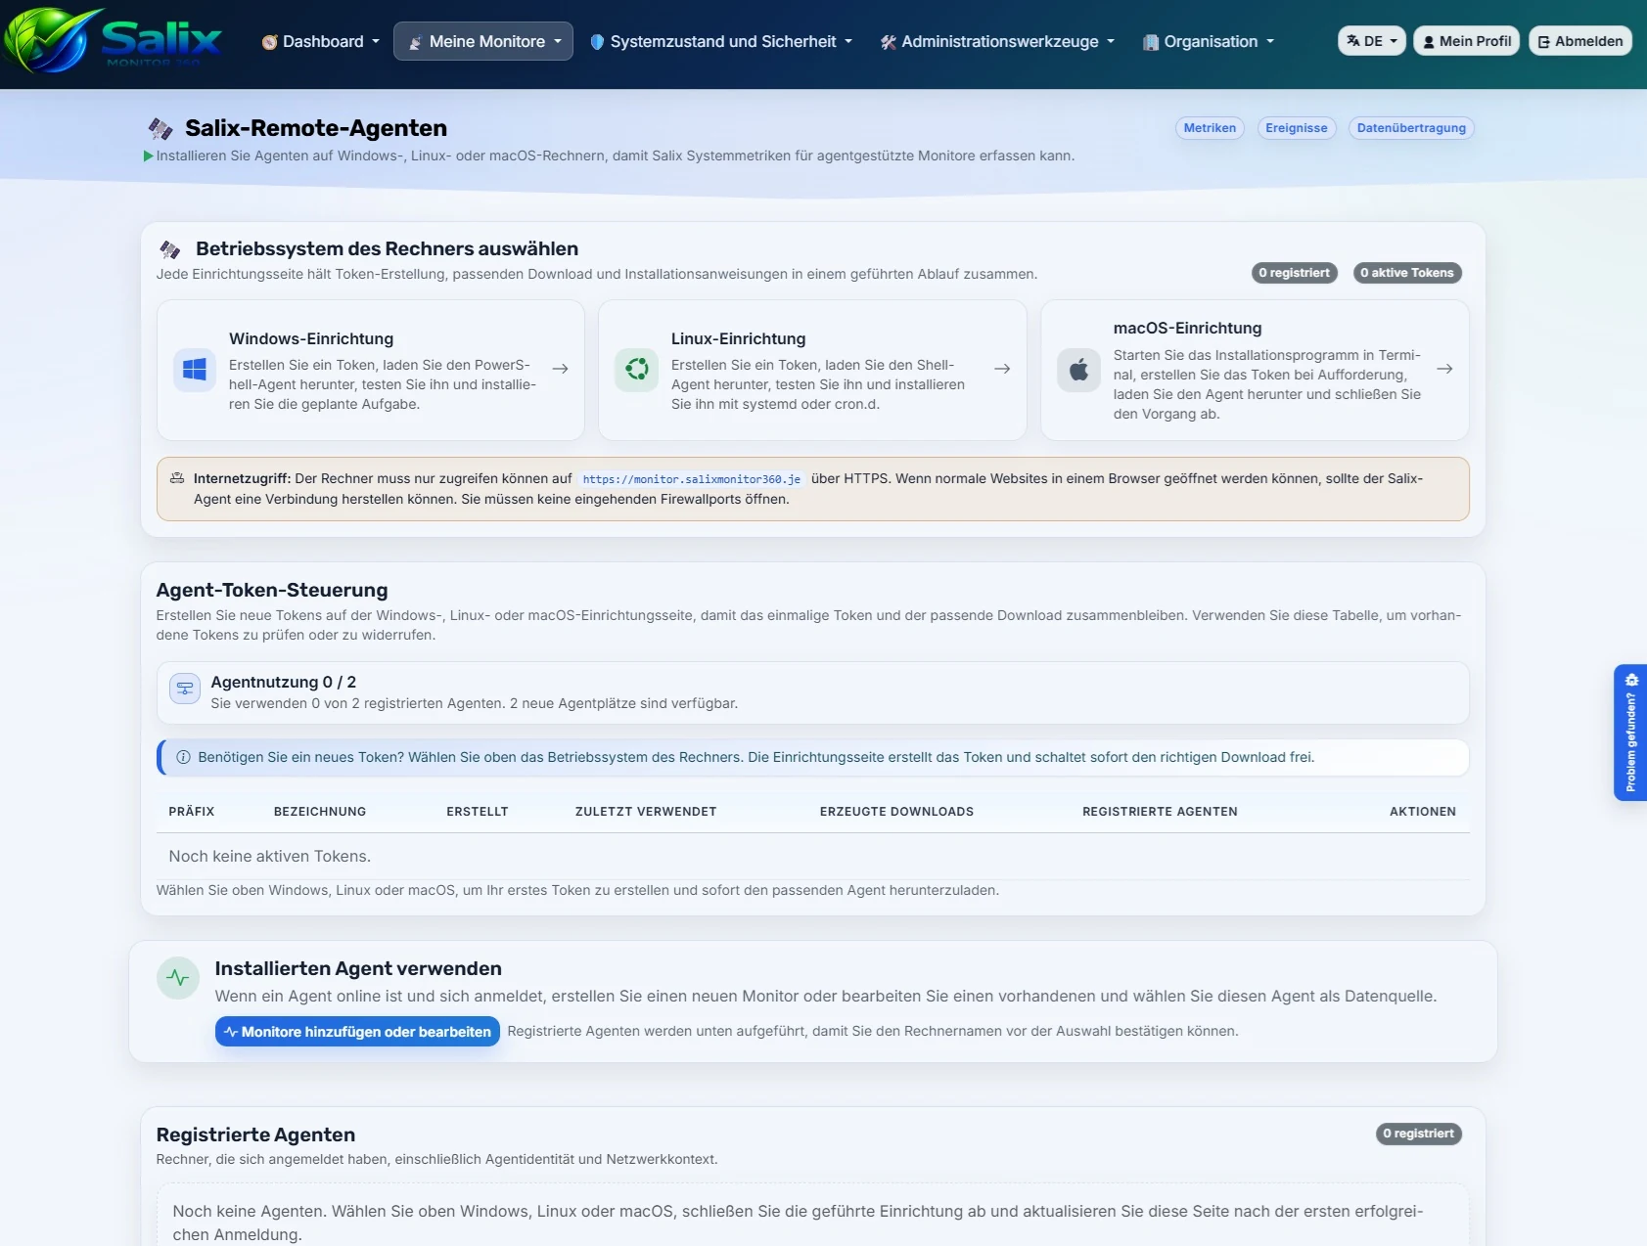1647x1246 pixels.
Task: Open the DE language selector
Action: tap(1372, 41)
